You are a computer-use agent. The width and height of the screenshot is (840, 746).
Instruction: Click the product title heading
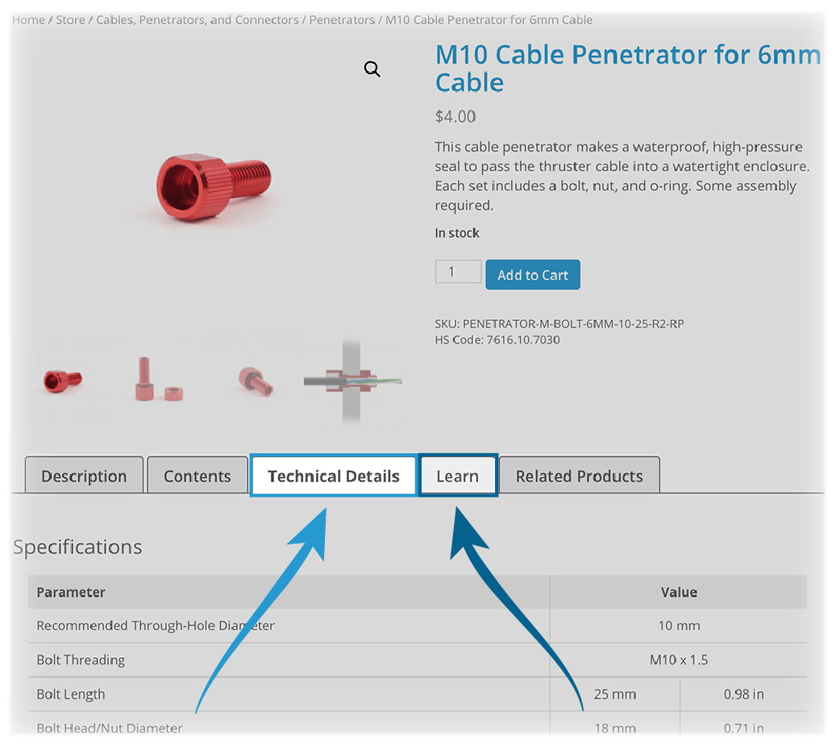pos(627,69)
